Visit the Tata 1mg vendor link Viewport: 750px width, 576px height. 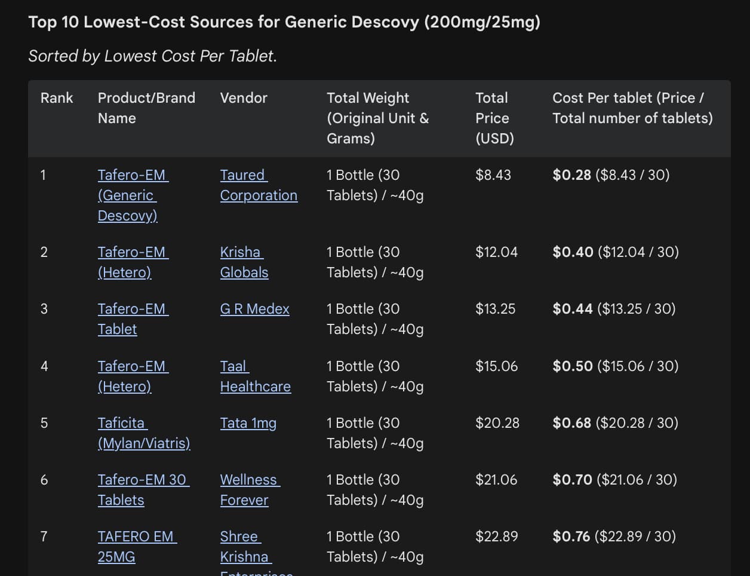point(248,423)
